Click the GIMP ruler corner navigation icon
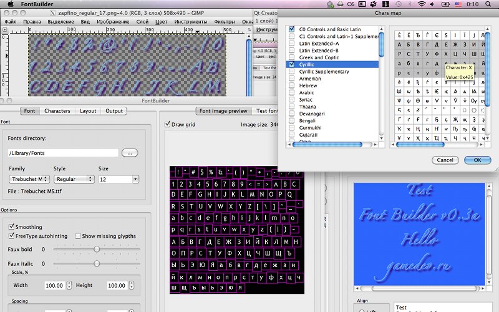499x312 pixels. (4, 29)
